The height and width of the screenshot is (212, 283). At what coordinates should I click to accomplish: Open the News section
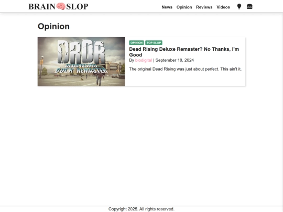[167, 7]
